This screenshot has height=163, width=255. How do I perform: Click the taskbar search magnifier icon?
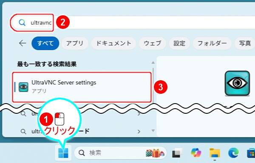click(x=82, y=153)
